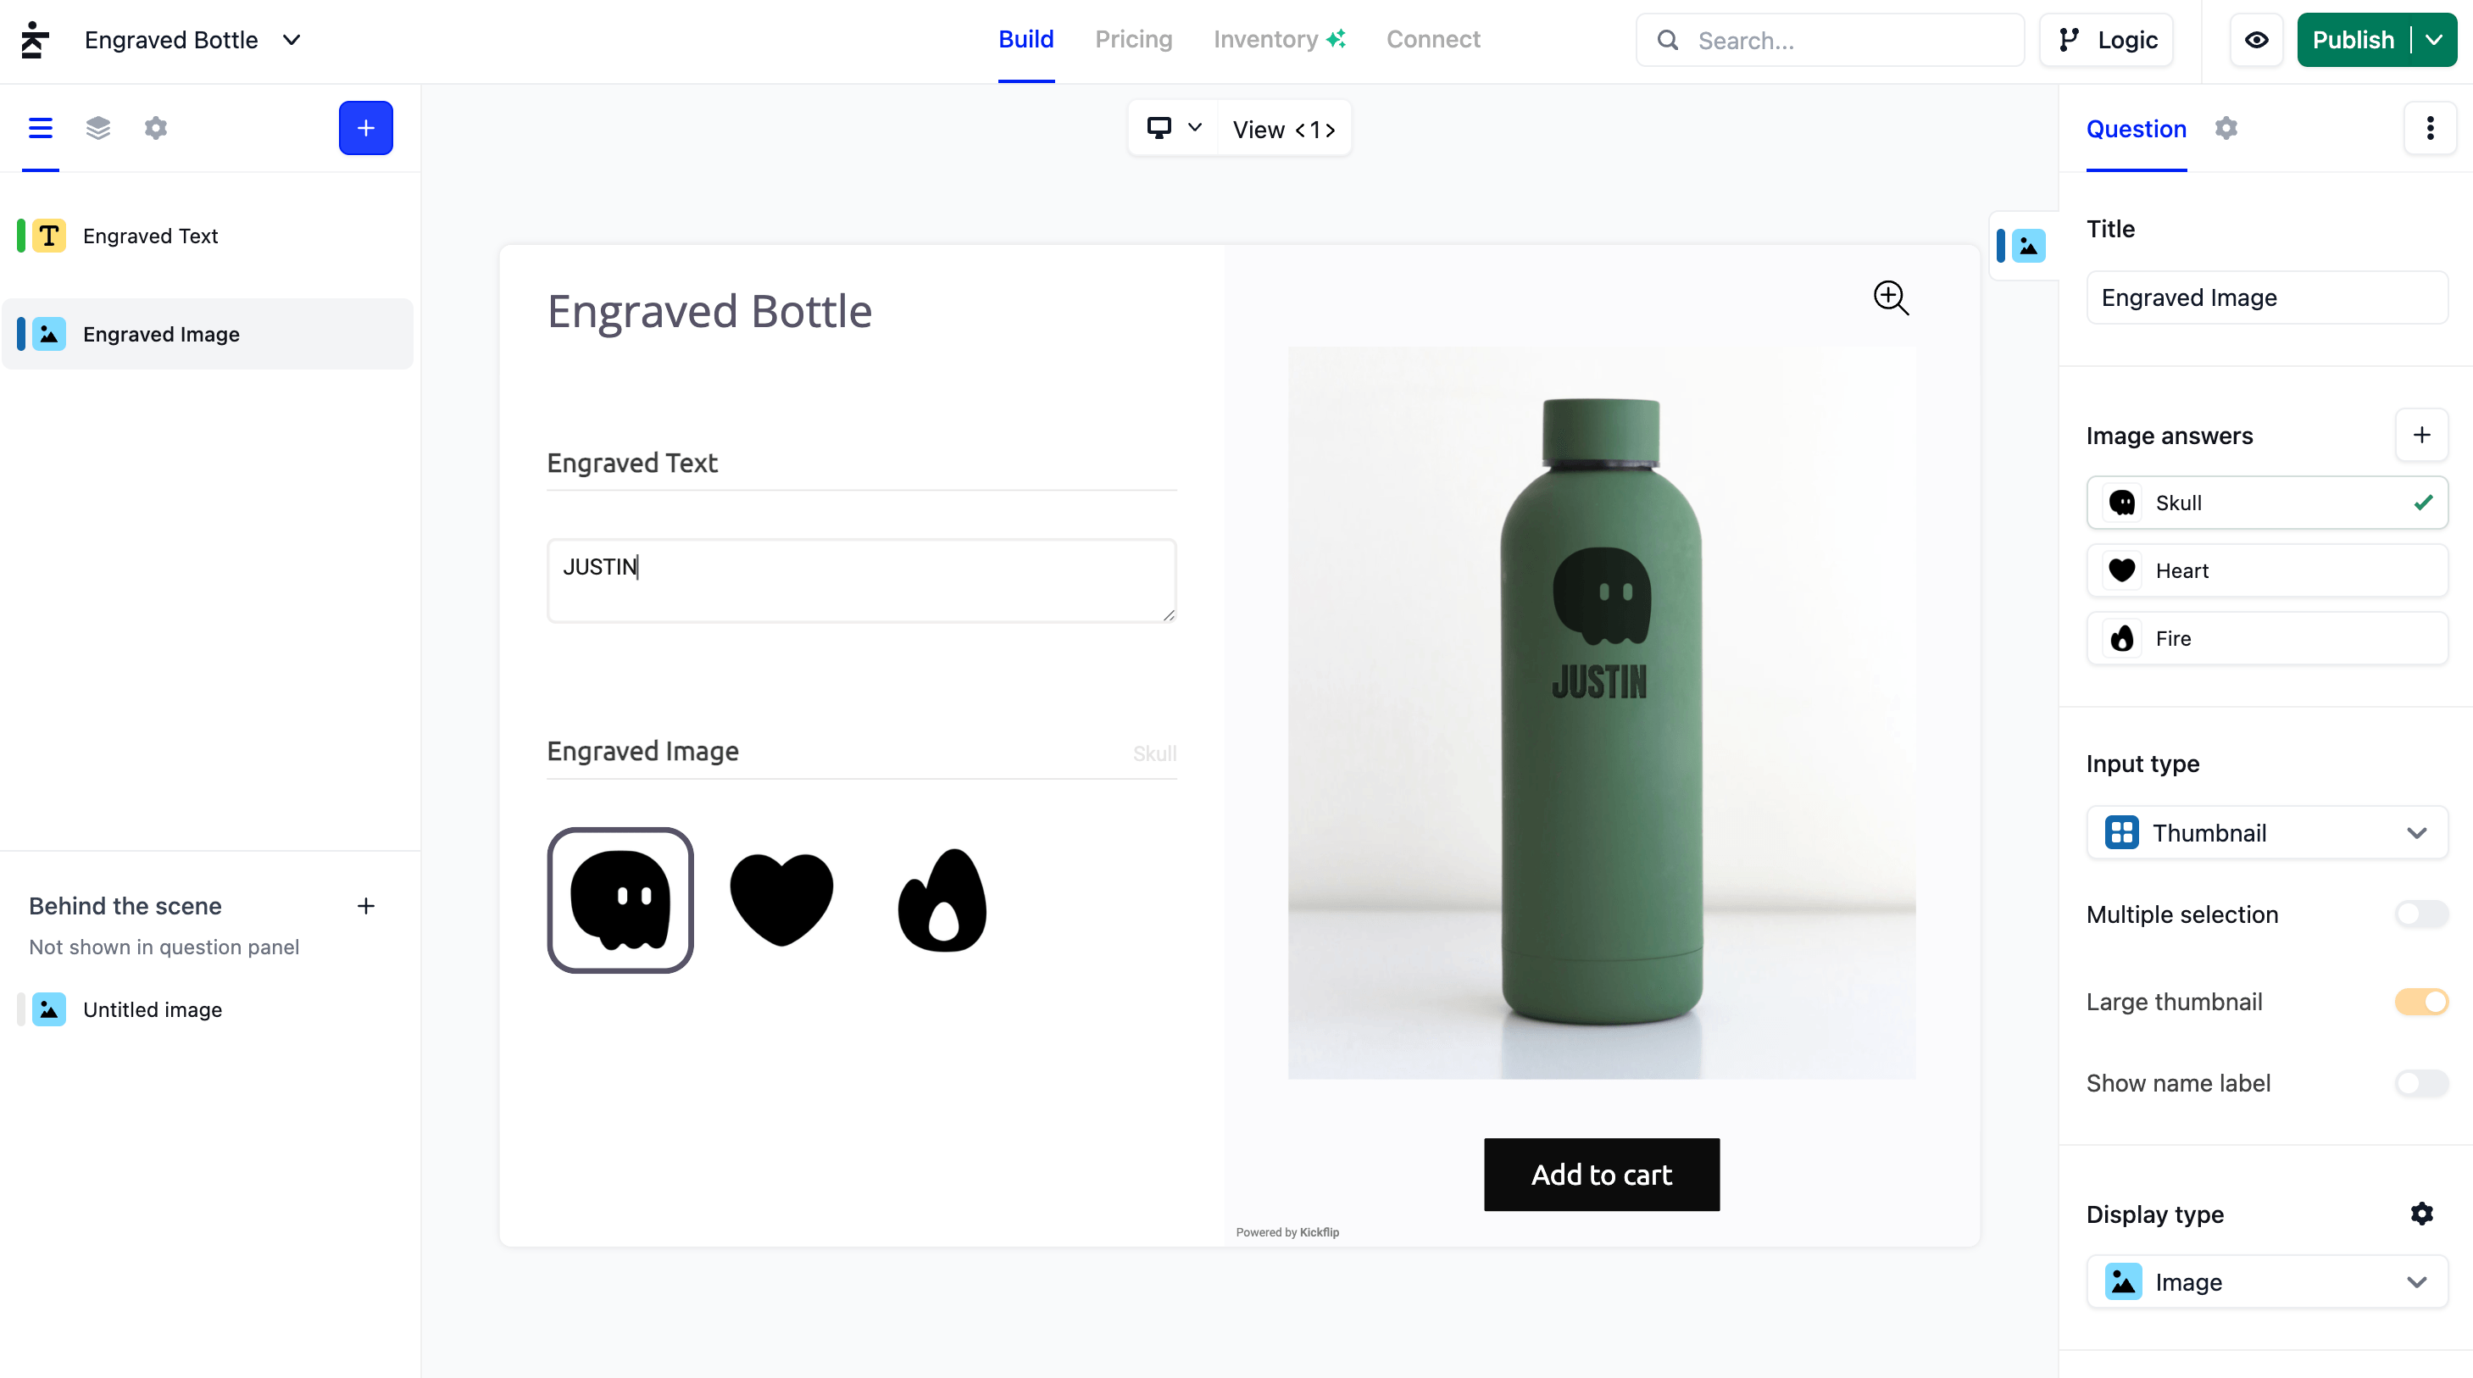Enable the Show name label toggle

[x=2420, y=1083]
